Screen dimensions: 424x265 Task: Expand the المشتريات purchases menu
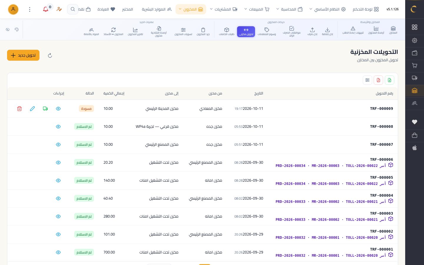[223, 9]
